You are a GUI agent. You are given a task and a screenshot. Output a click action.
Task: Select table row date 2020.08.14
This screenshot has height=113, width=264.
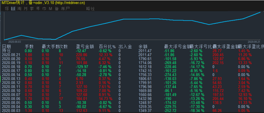(x=11, y=75)
